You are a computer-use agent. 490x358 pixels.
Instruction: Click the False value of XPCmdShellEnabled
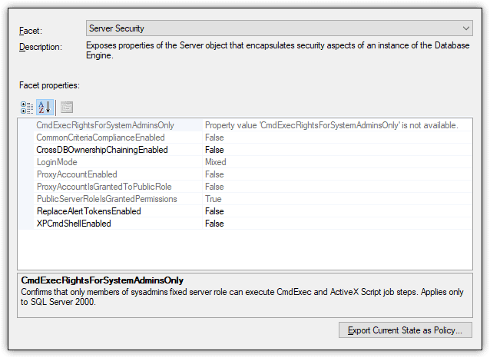point(214,224)
